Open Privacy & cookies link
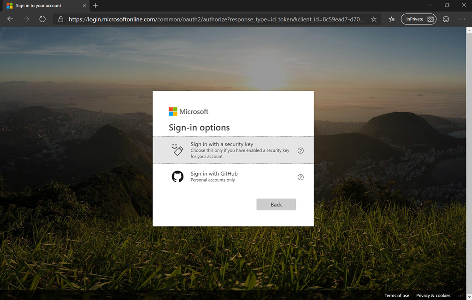The width and height of the screenshot is (472, 300). point(433,295)
